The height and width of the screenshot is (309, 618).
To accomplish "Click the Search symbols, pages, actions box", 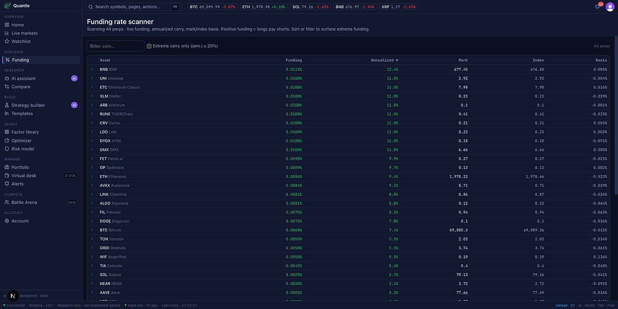I will point(133,7).
